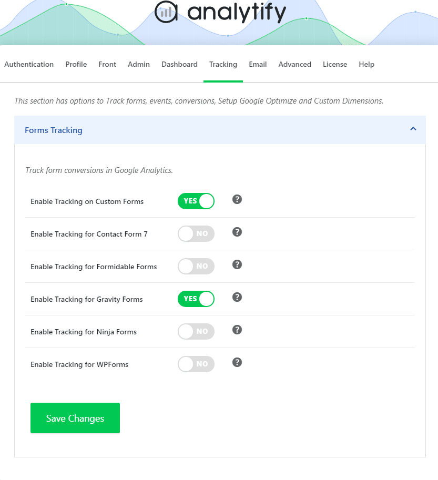Click help icon beside Contact Form 7

click(237, 232)
